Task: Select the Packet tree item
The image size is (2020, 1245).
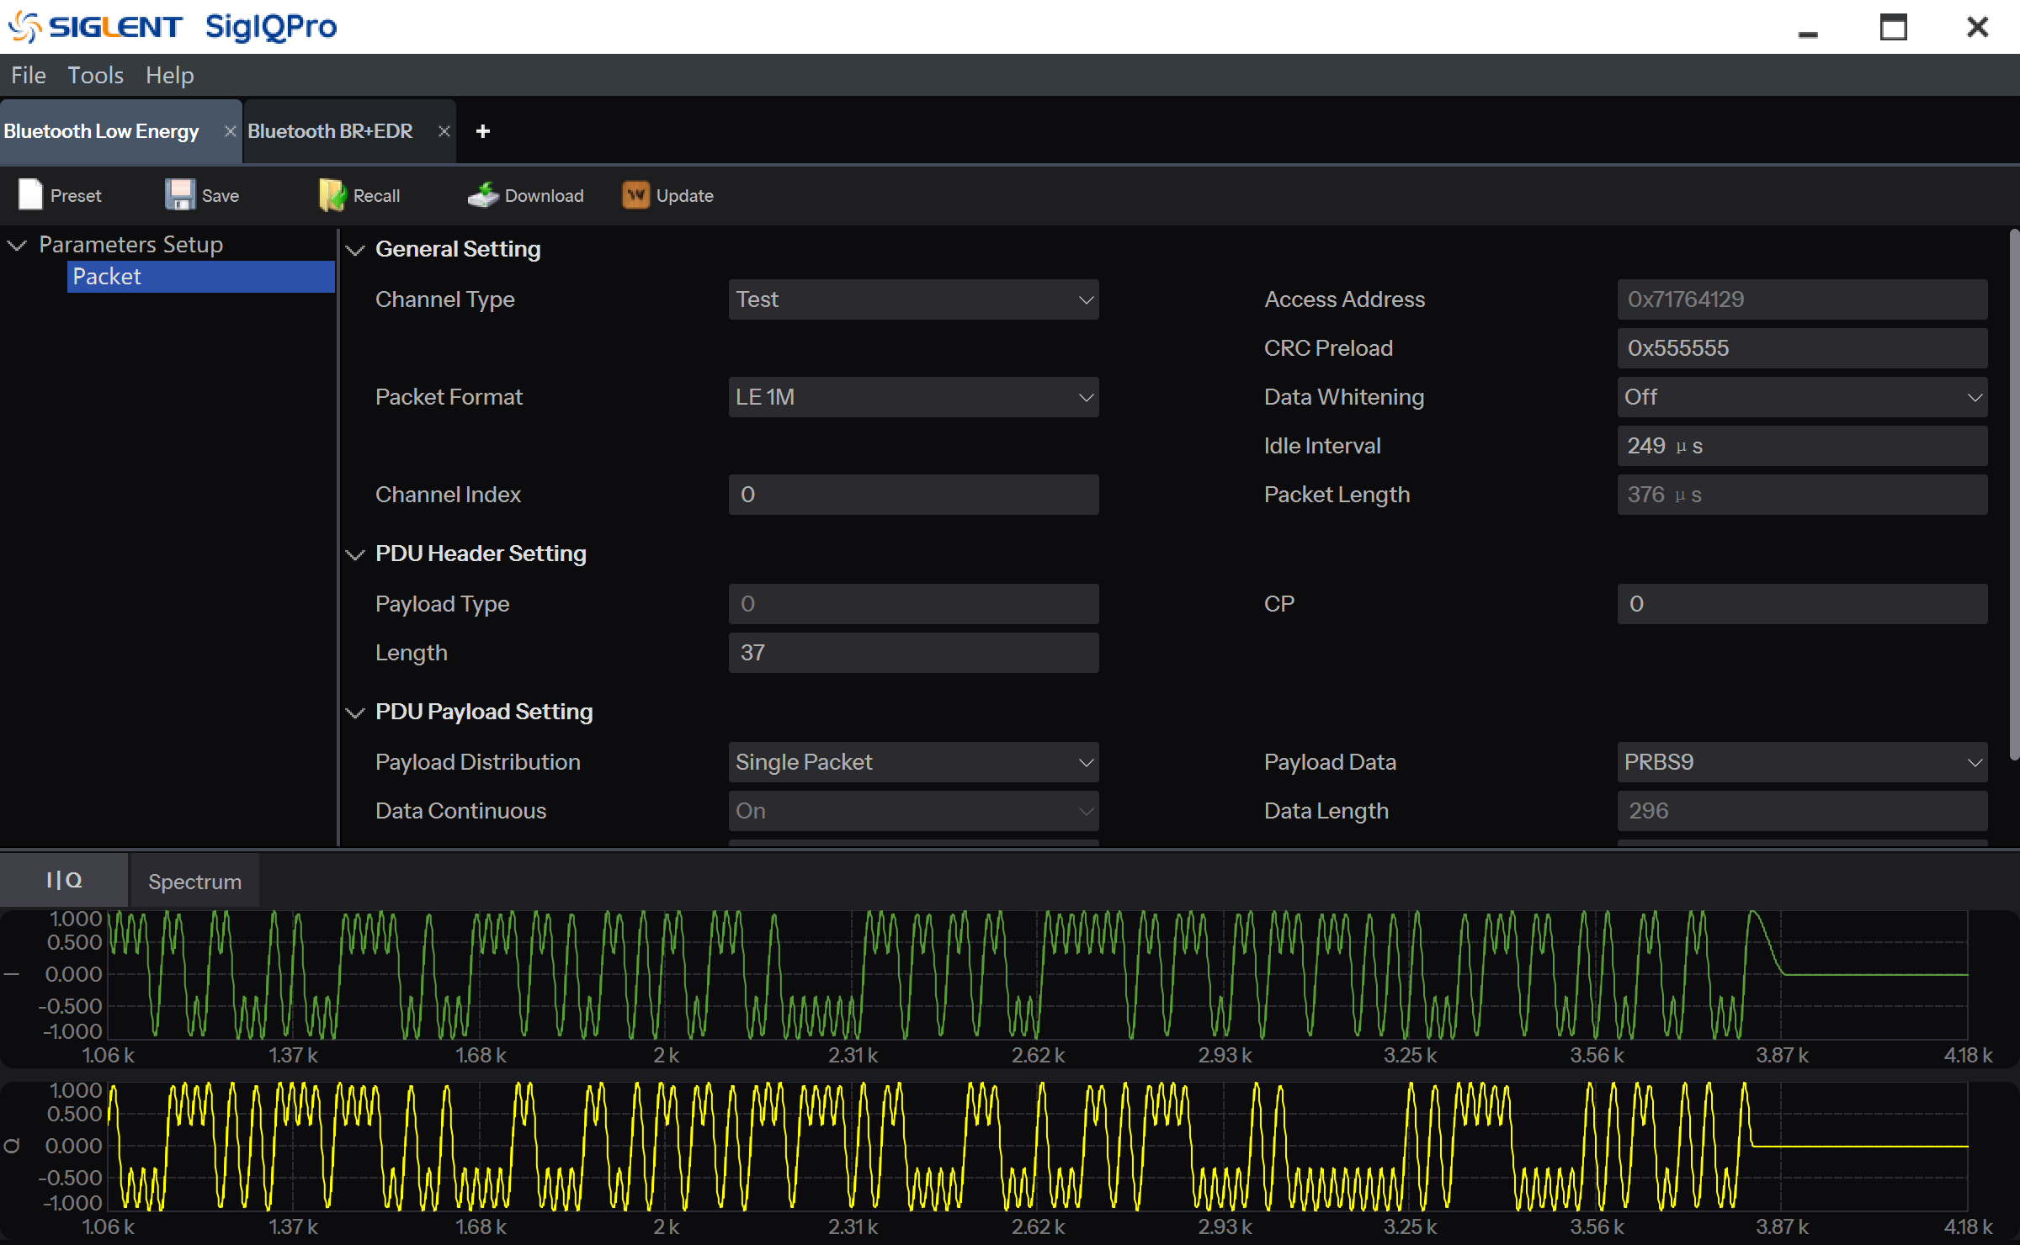Action: [200, 277]
